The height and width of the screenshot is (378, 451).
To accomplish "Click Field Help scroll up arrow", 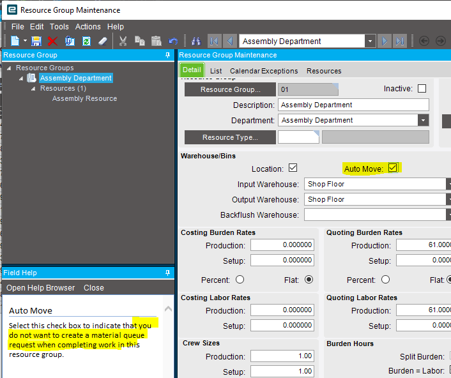I will point(168,309).
